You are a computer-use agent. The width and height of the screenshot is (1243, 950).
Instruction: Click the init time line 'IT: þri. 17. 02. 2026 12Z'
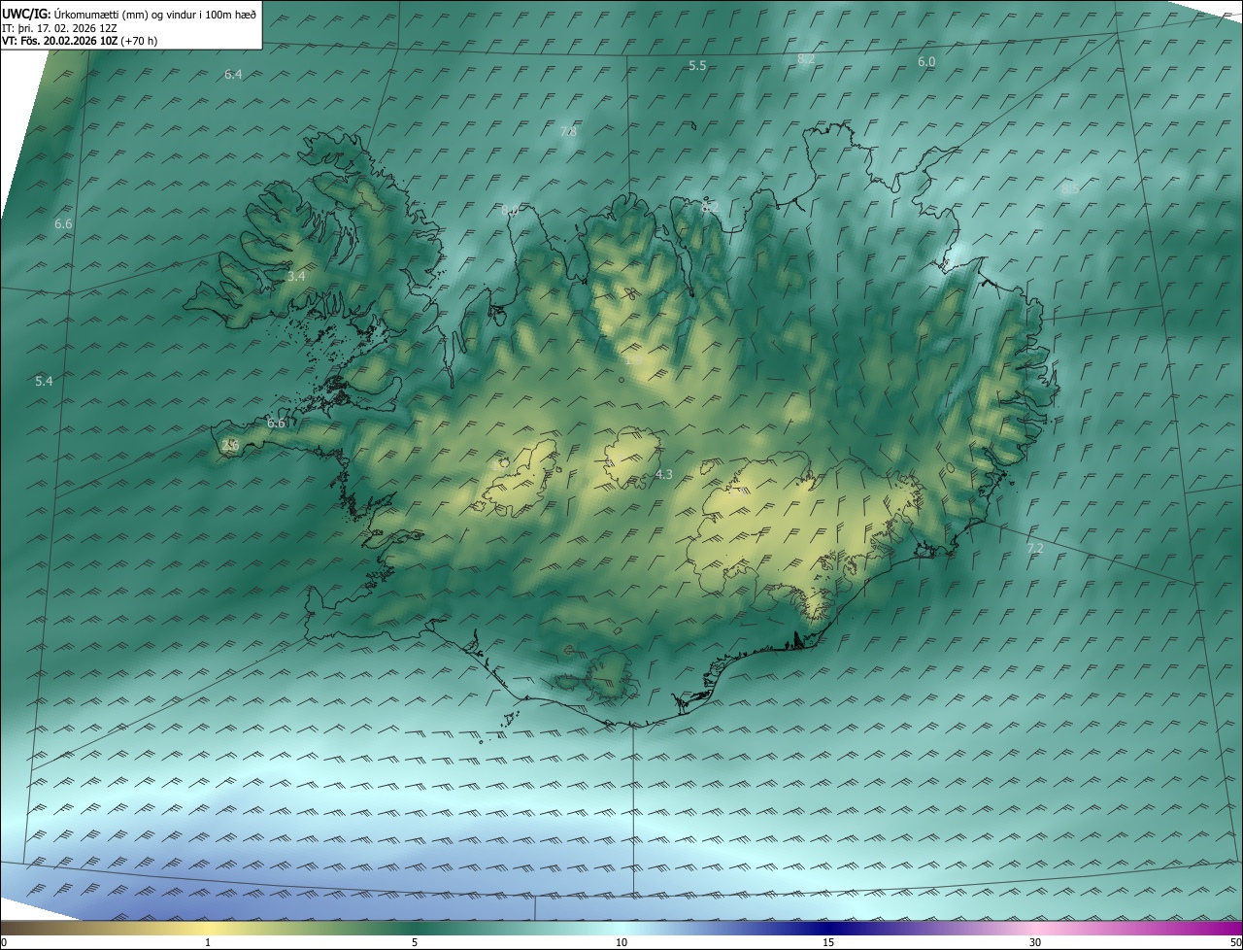(x=60, y=27)
